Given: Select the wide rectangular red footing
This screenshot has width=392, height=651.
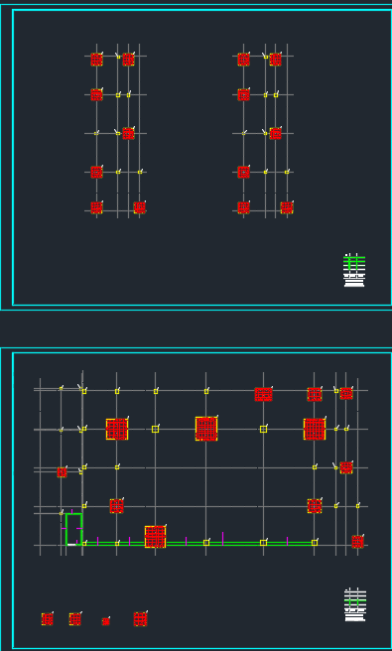Looking at the screenshot, I should [263, 394].
